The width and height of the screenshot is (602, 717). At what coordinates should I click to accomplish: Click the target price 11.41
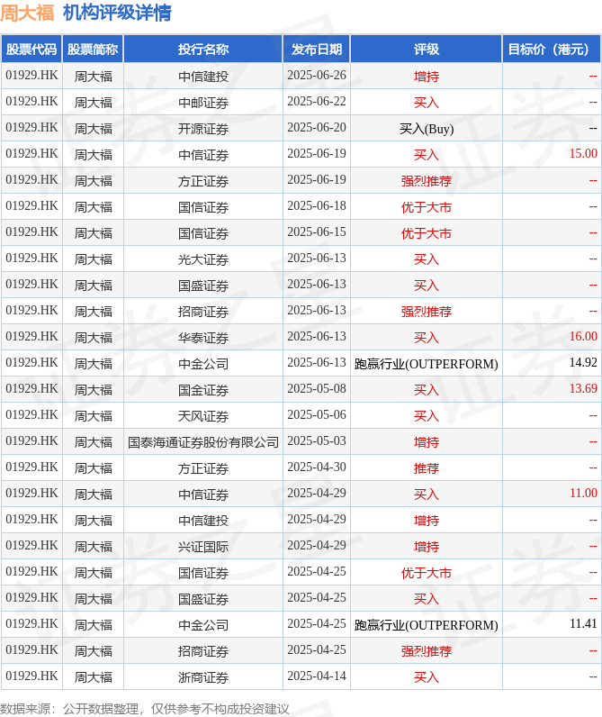click(583, 623)
